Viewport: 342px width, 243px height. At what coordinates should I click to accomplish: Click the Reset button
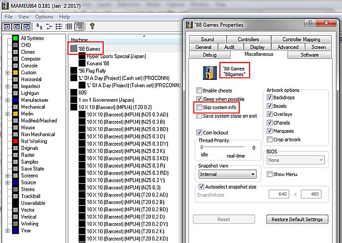[224, 219]
